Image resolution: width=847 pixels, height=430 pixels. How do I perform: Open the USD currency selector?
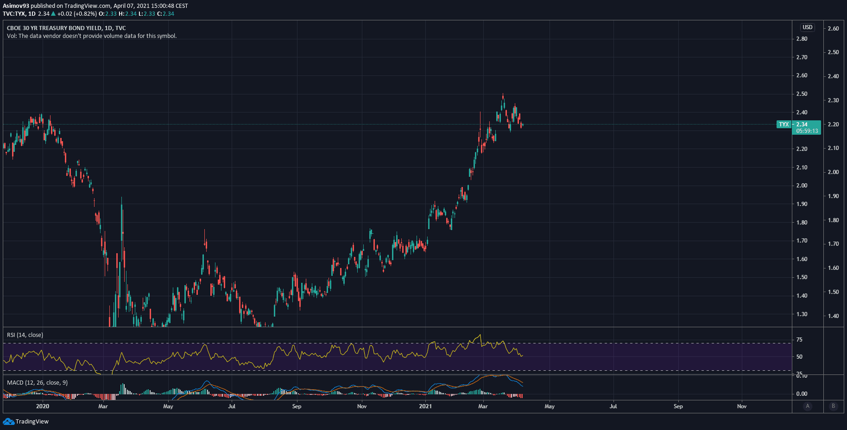(807, 27)
